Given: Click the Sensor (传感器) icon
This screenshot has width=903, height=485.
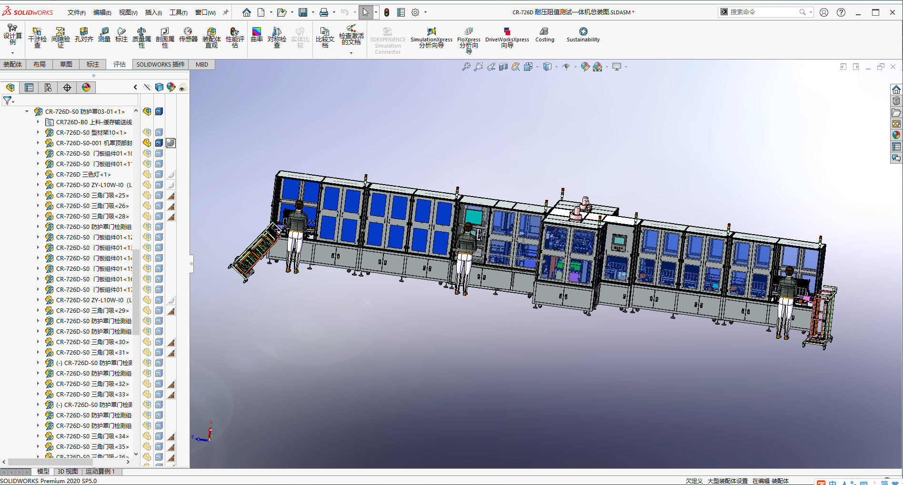Looking at the screenshot, I should pos(188,35).
